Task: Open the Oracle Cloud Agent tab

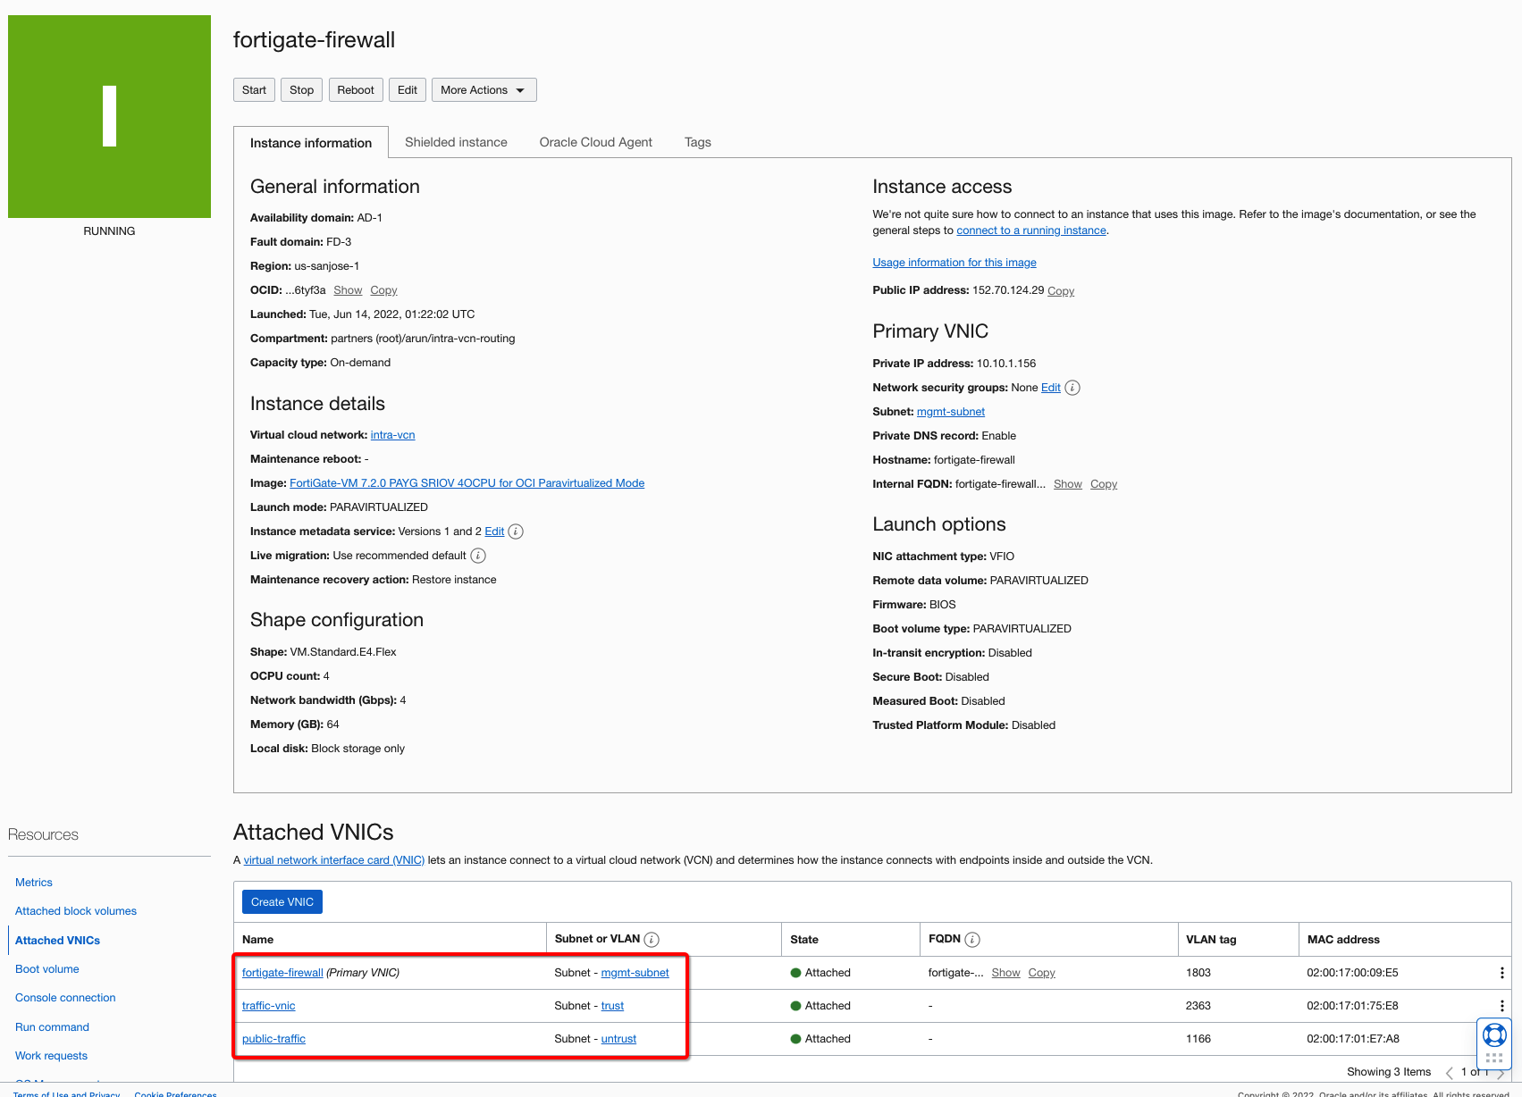Action: 595,142
